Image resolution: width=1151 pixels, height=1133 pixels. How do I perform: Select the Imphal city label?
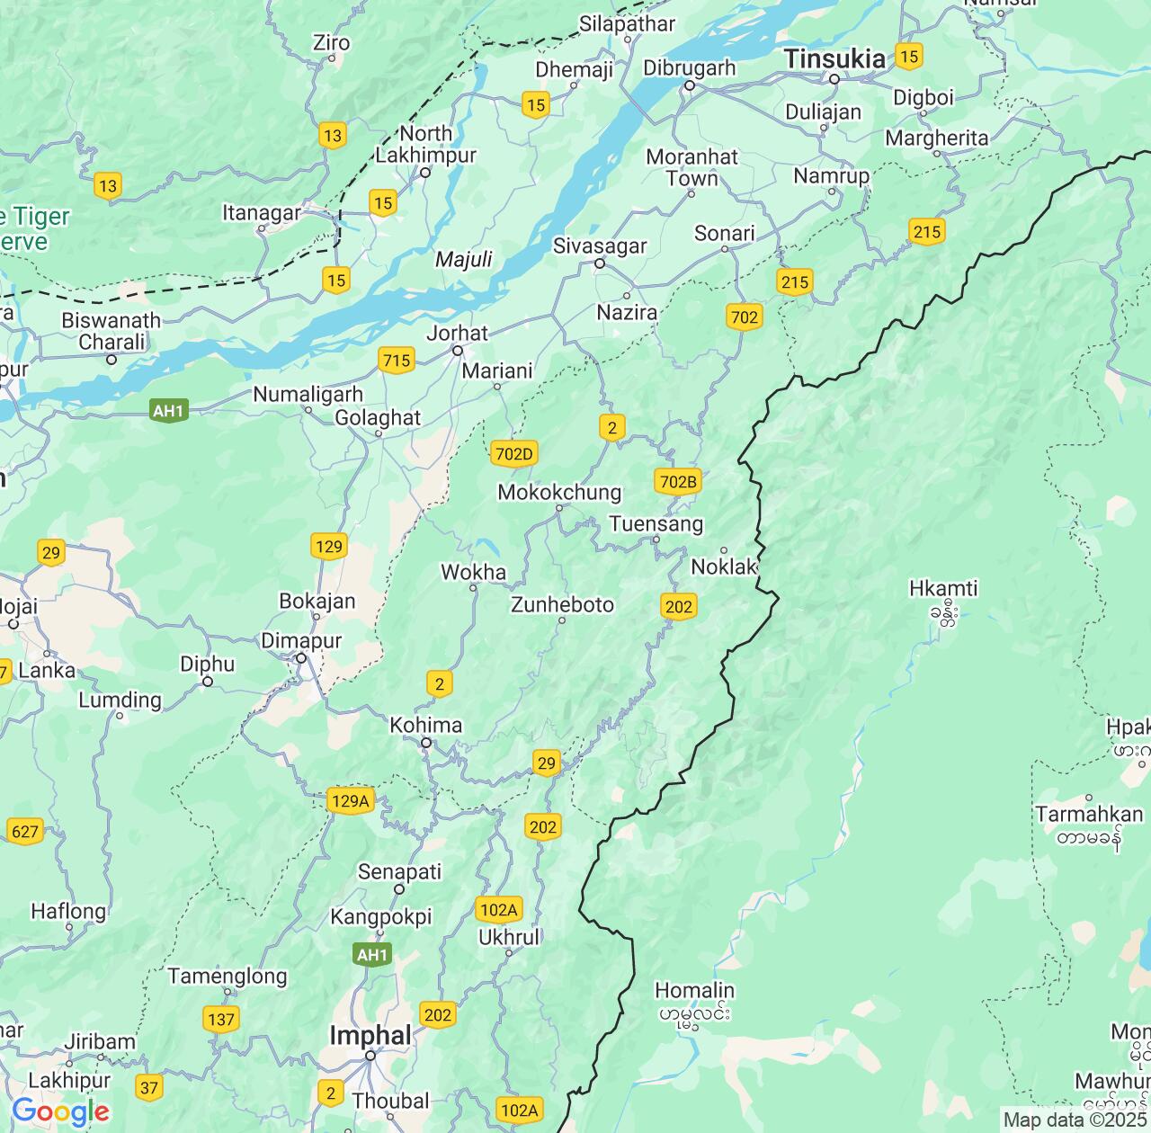(x=370, y=1035)
